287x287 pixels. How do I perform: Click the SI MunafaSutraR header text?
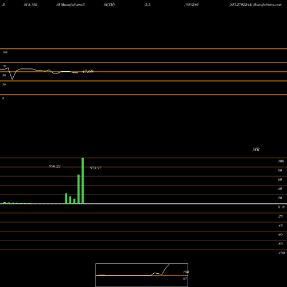tap(71, 5)
